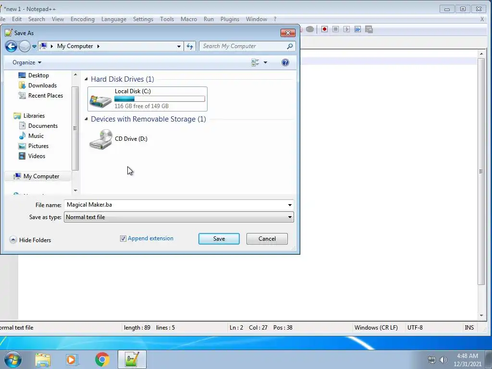Click the Save button

pos(219,239)
